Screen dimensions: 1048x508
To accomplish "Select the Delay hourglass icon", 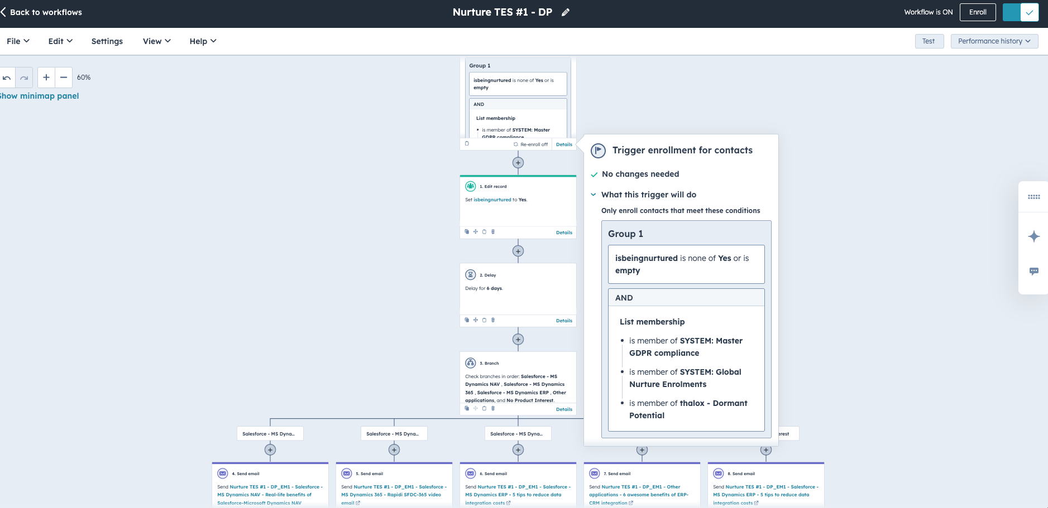I will [471, 275].
